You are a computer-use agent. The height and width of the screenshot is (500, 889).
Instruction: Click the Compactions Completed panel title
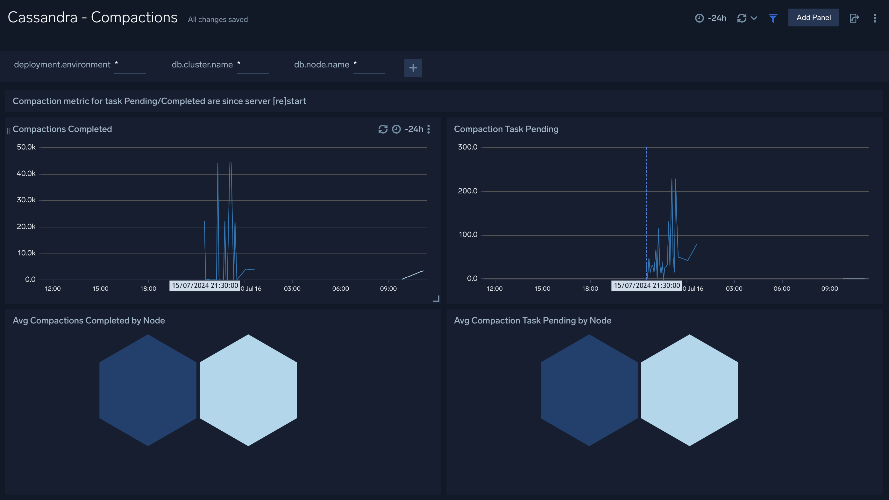[x=62, y=129]
